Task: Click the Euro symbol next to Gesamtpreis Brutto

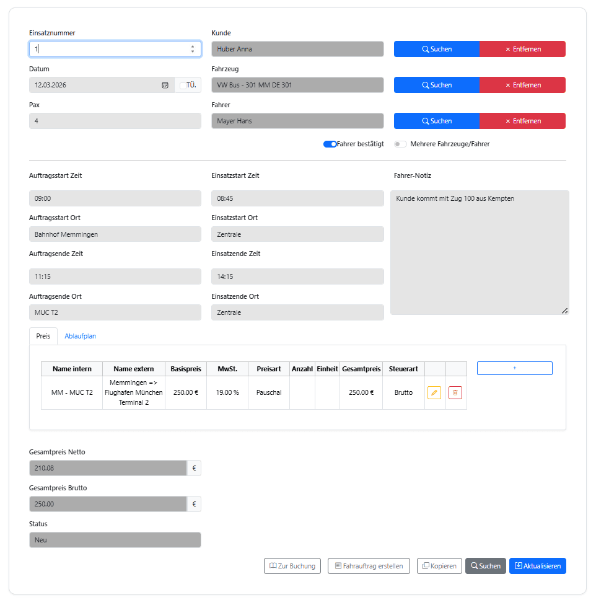Action: (194, 504)
